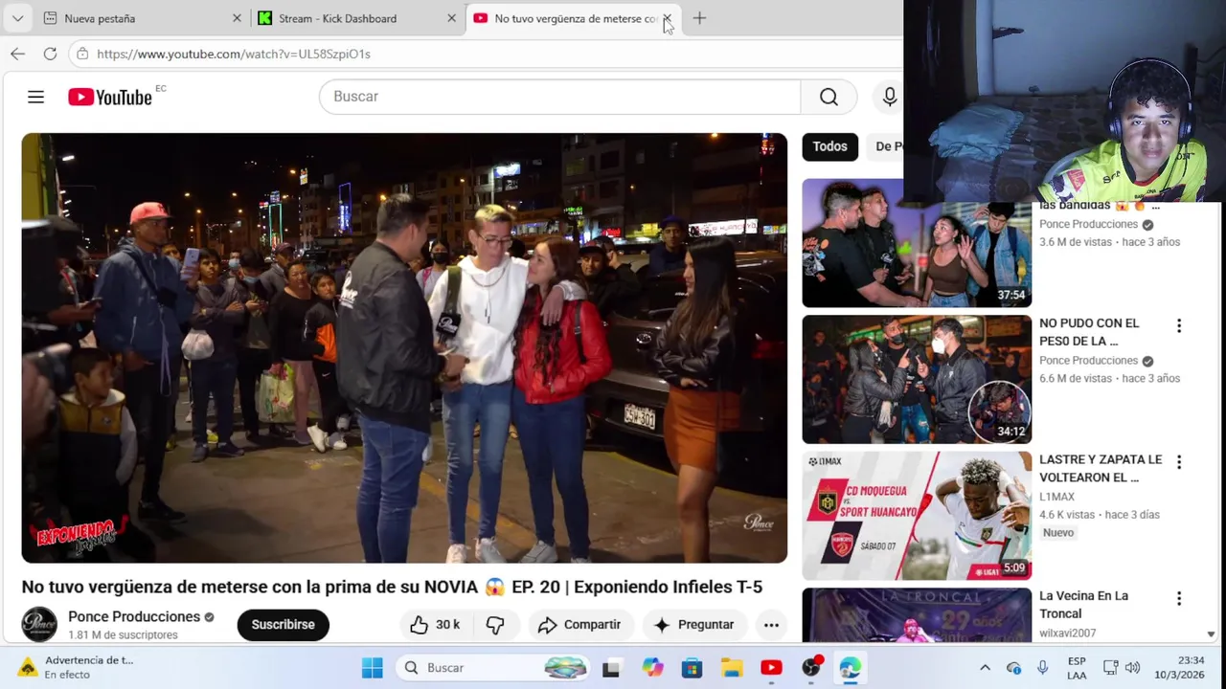Click the page scrollbar down arrow
This screenshot has width=1226, height=689.
click(x=1211, y=634)
